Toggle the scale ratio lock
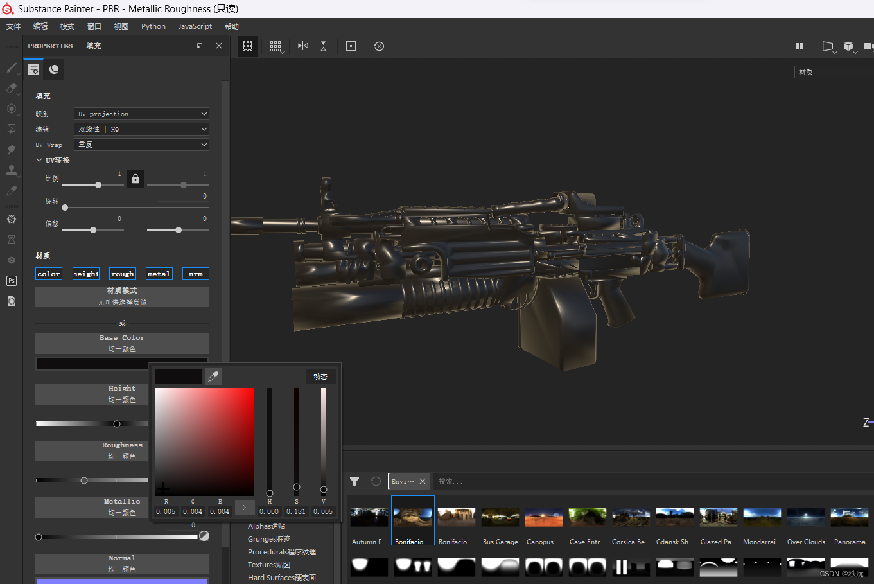 [x=135, y=179]
